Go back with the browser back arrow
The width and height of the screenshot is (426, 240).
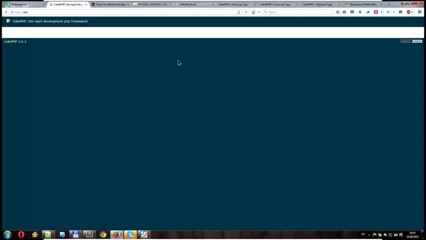pos(6,12)
